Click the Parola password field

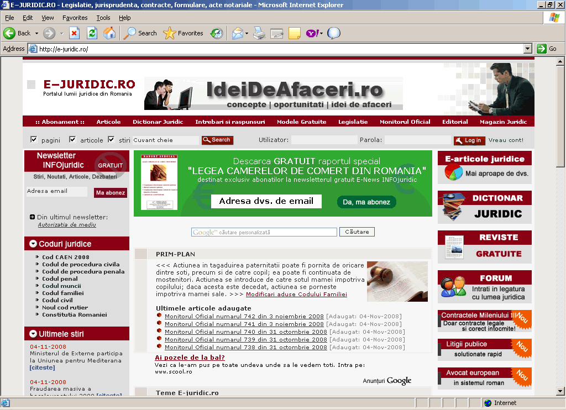418,140
